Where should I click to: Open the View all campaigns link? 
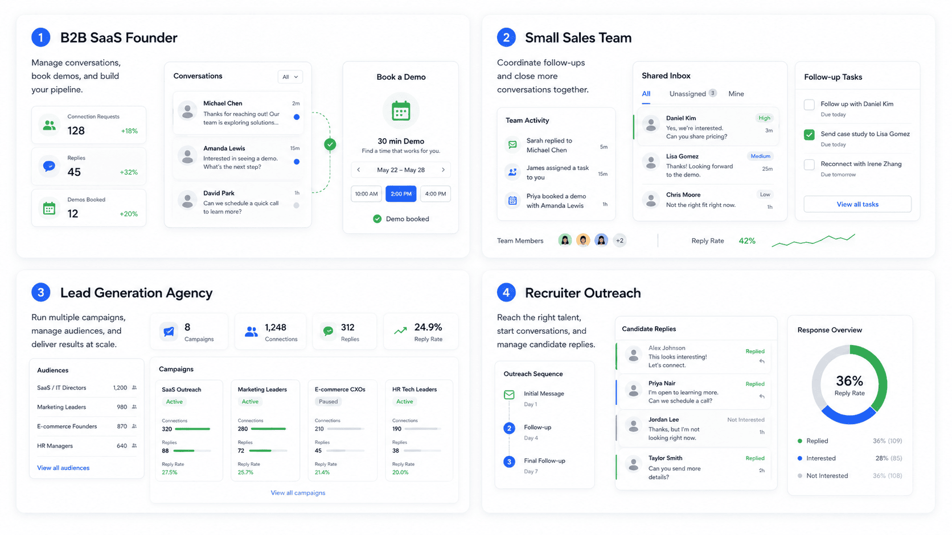pyautogui.click(x=298, y=493)
